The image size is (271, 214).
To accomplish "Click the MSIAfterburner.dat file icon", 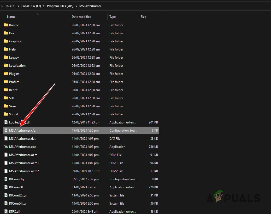I will point(6,138).
